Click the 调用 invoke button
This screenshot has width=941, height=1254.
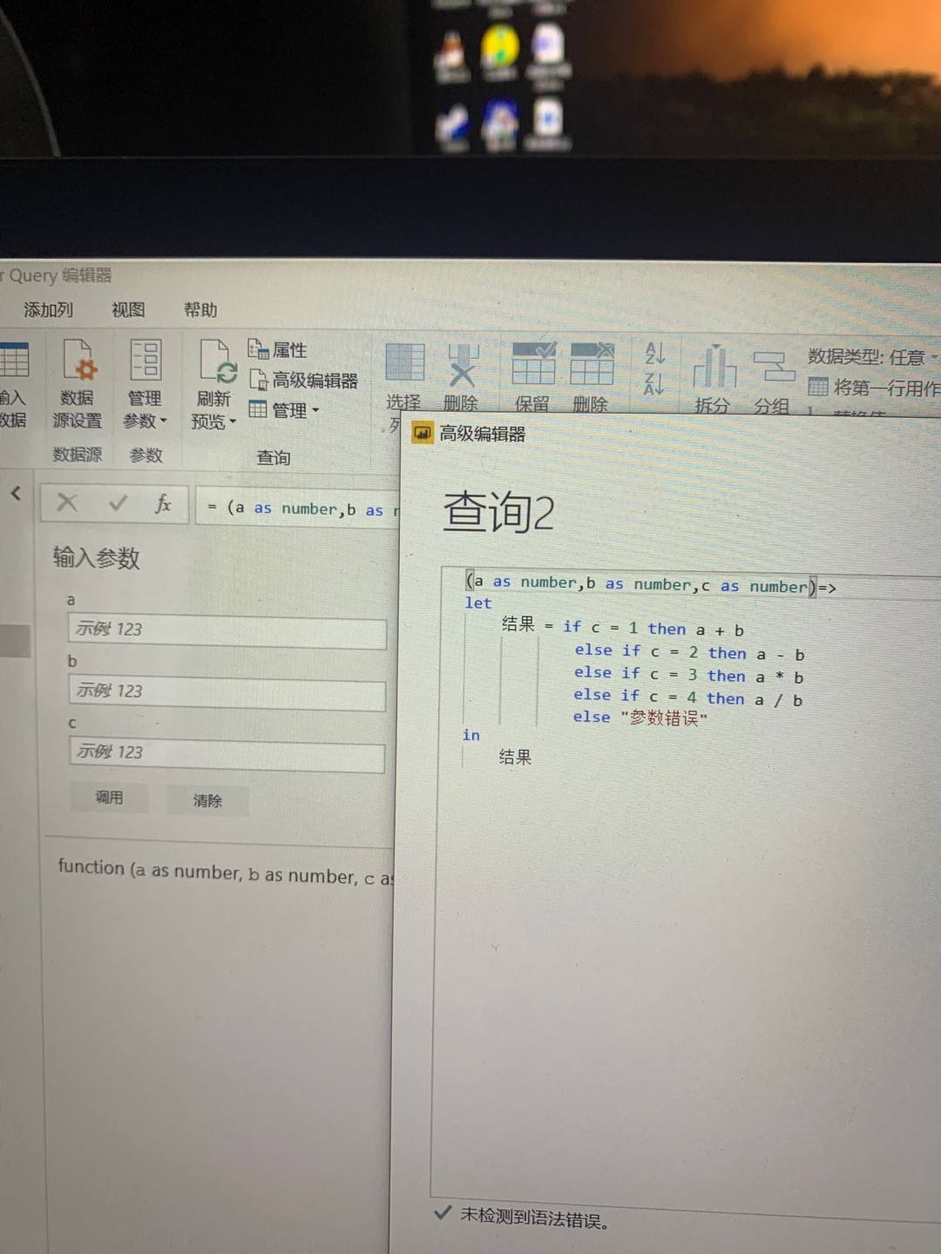[109, 798]
